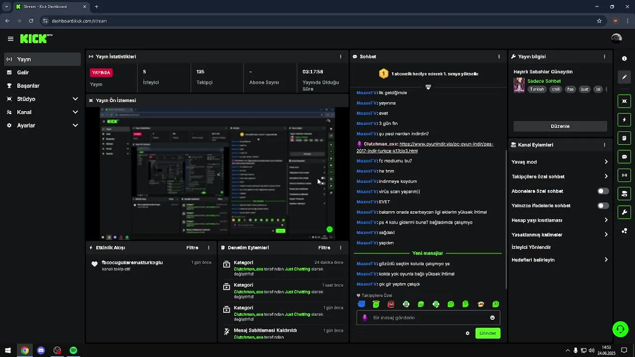
Task: Select Yayın in left navigation
Action: pos(42,59)
